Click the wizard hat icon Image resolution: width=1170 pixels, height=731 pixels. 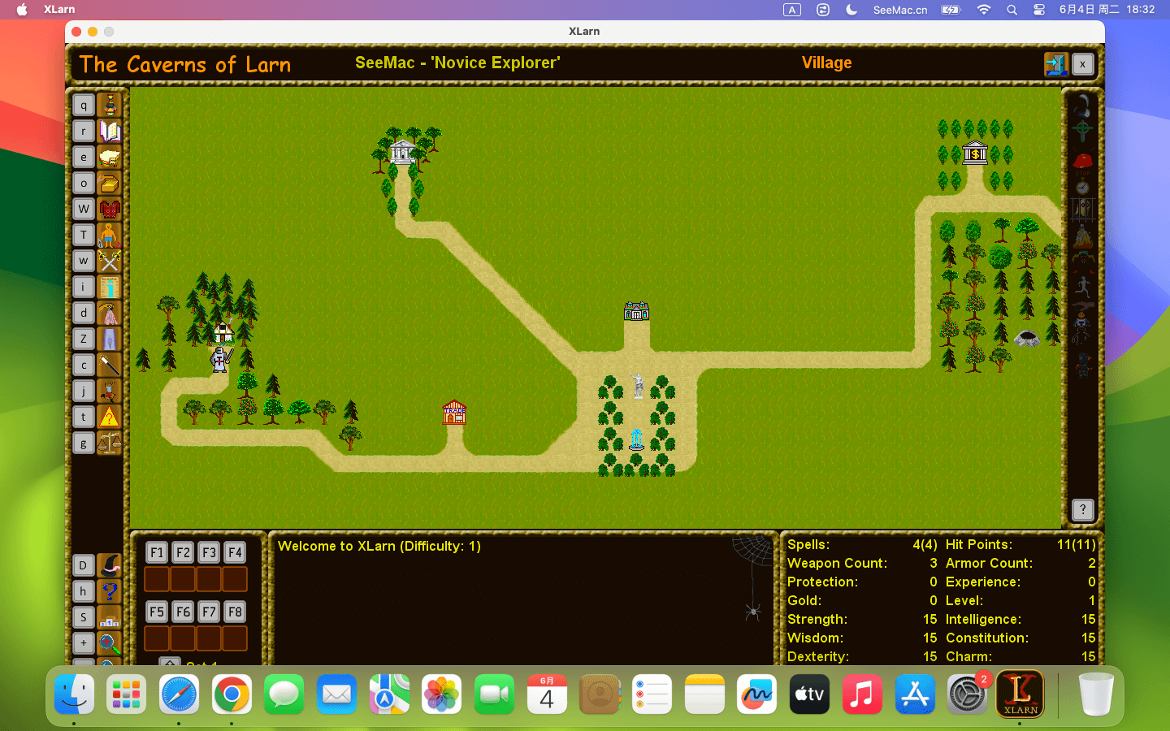tap(110, 565)
